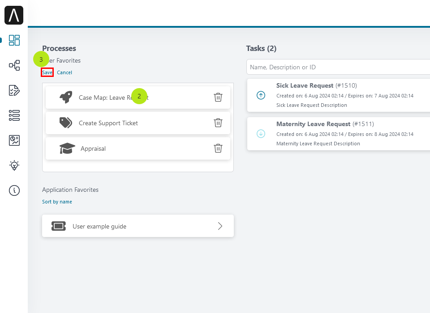
Task: Click Sick Leave created and expiry dates line
Action: pos(345,96)
